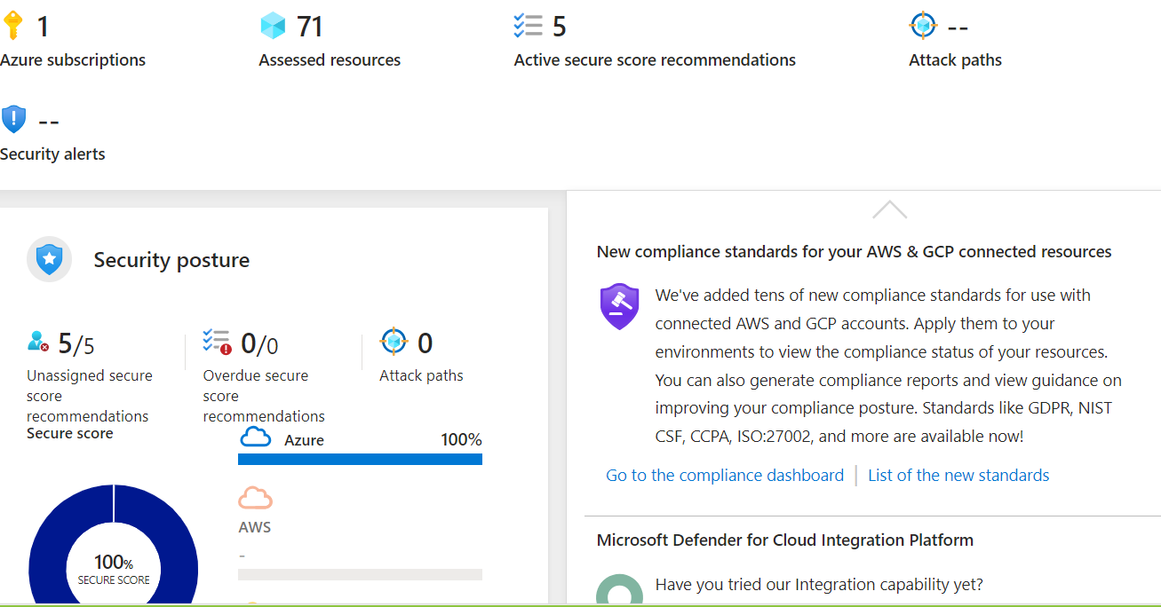Screen dimensions: 1161x607
Task: Click the 0/0 overdue count
Action: pos(259,343)
